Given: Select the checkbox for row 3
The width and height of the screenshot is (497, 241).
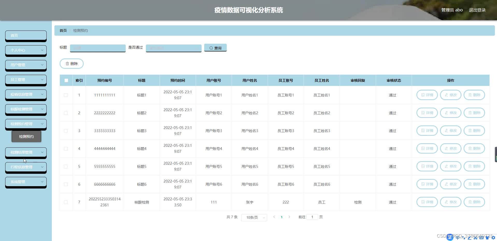Looking at the screenshot, I should pyautogui.click(x=66, y=131).
